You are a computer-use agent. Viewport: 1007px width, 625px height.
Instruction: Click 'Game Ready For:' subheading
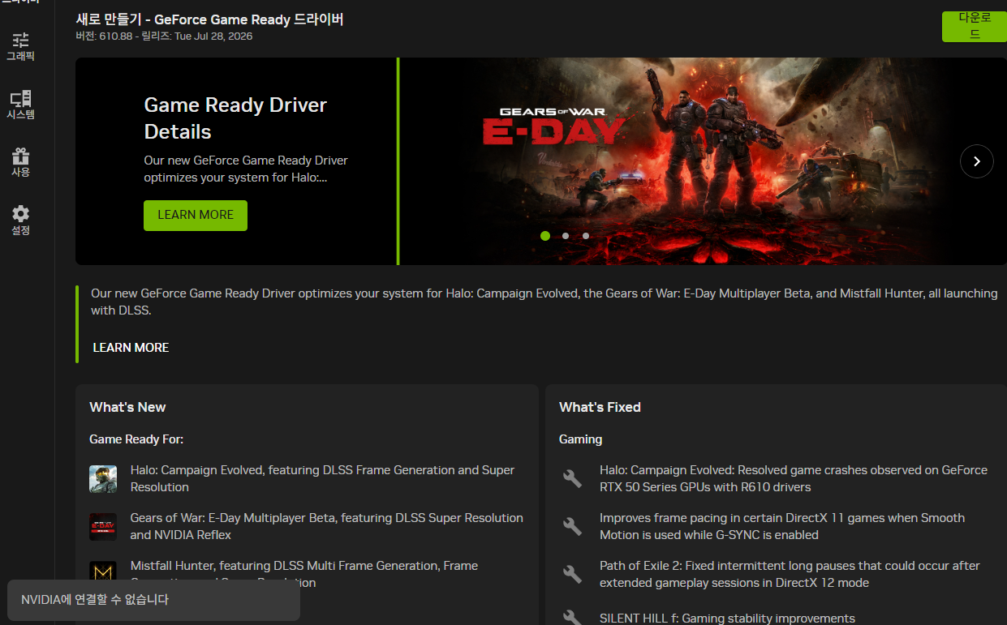click(x=136, y=439)
